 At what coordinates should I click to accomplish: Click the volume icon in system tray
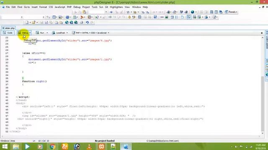click(236, 146)
